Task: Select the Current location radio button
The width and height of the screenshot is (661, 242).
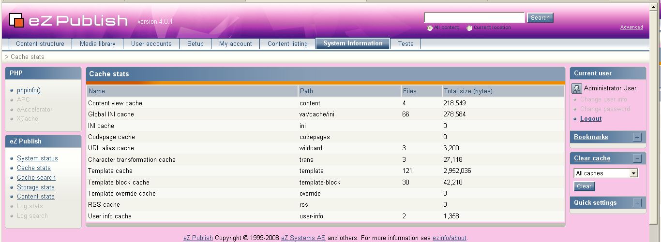Action: (469, 28)
